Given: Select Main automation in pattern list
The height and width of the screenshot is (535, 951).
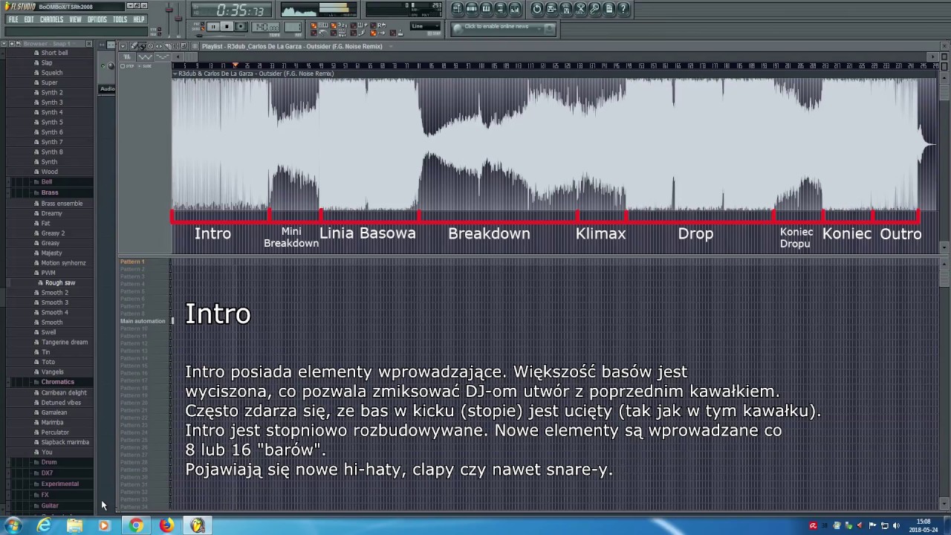Looking at the screenshot, I should click(143, 321).
